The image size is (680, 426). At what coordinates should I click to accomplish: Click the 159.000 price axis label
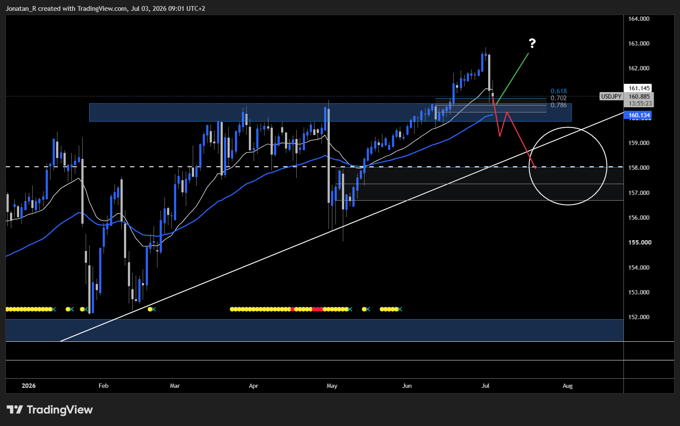coord(639,143)
